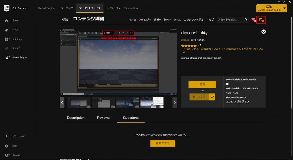The image size is (293, 160).
Task: Switch to the ラーニング tab
Action: pos(67,8)
